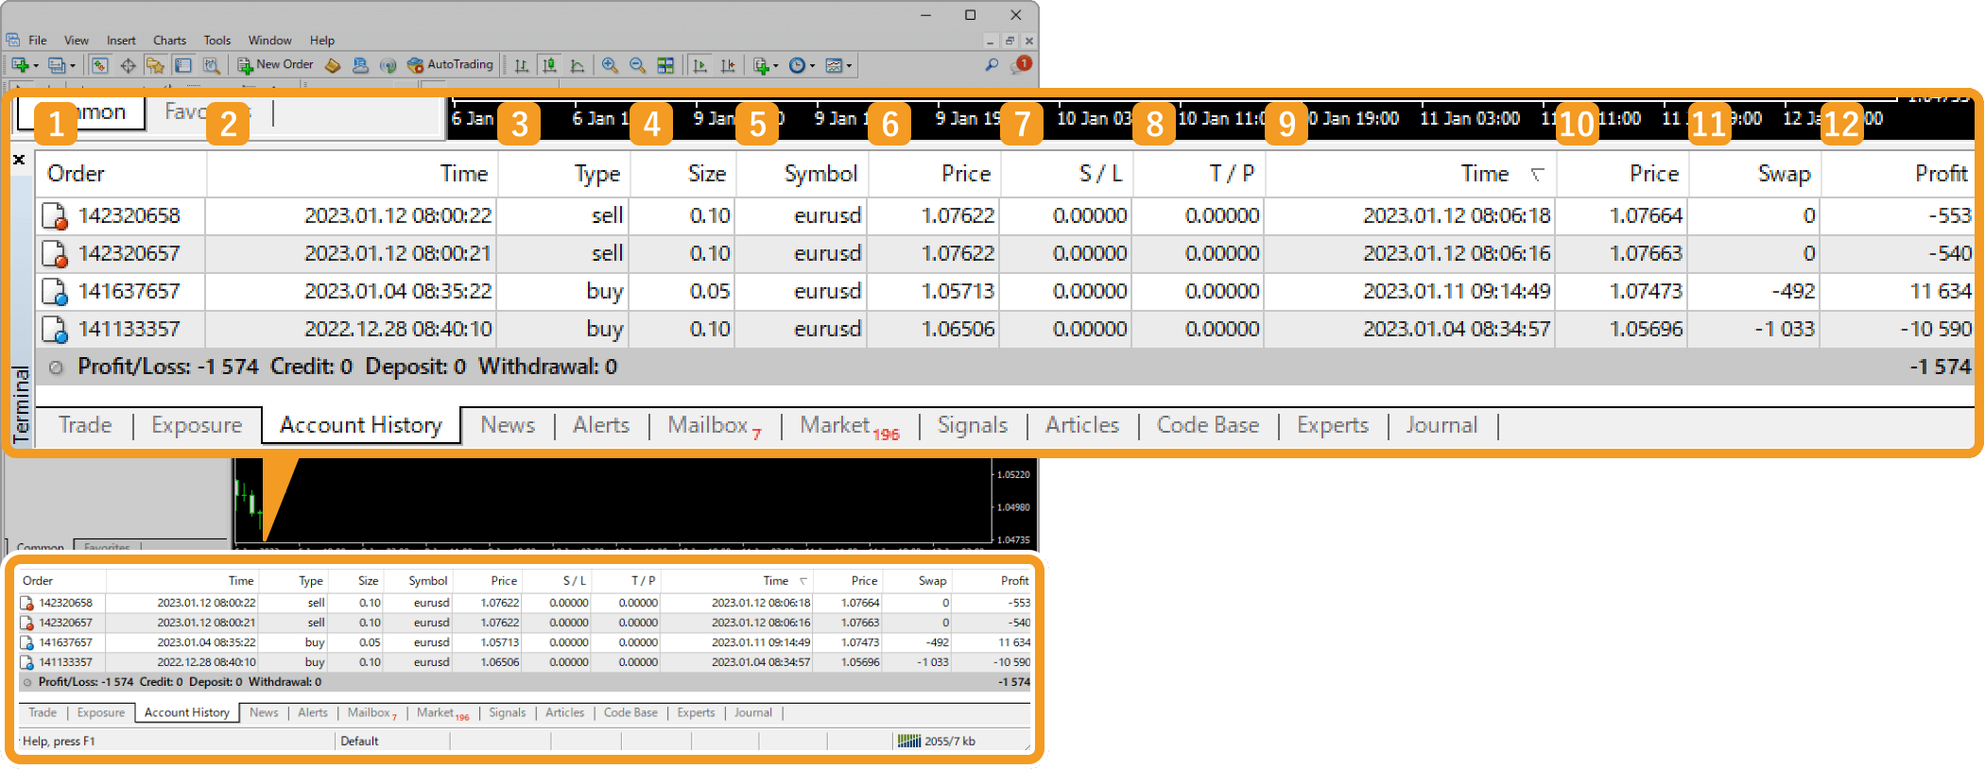This screenshot has height=769, width=1985.
Task: Toggle the AutoTrading button
Action: 450,65
